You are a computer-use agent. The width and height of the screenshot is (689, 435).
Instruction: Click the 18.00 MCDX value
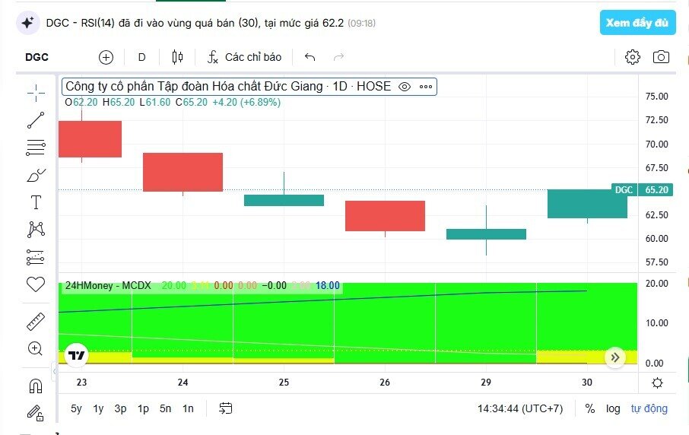click(328, 286)
